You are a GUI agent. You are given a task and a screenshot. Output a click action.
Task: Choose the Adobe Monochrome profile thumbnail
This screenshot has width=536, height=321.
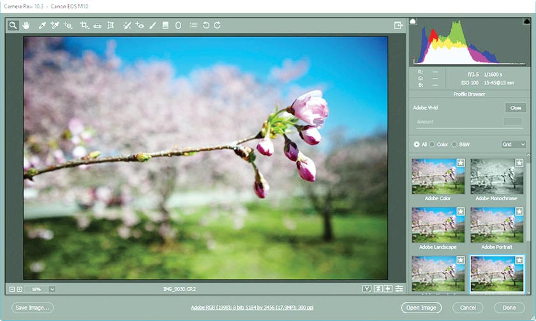(496, 177)
